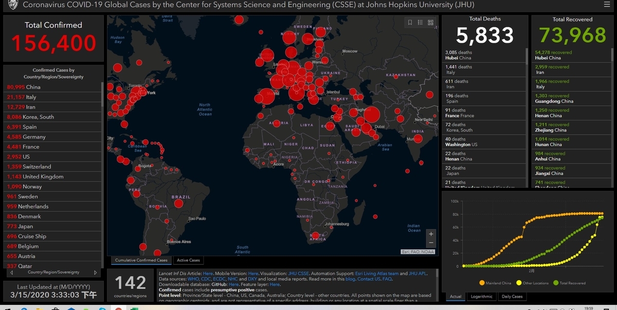617x310 pixels.
Task: Open the Contact US link
Action: click(369, 279)
